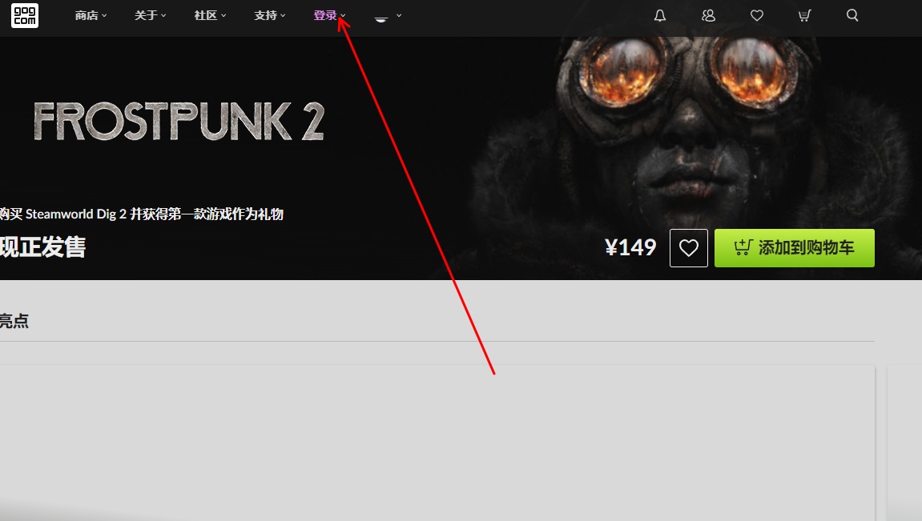
Task: Click the Steamworld Dig 2 promo text
Action: (x=142, y=214)
